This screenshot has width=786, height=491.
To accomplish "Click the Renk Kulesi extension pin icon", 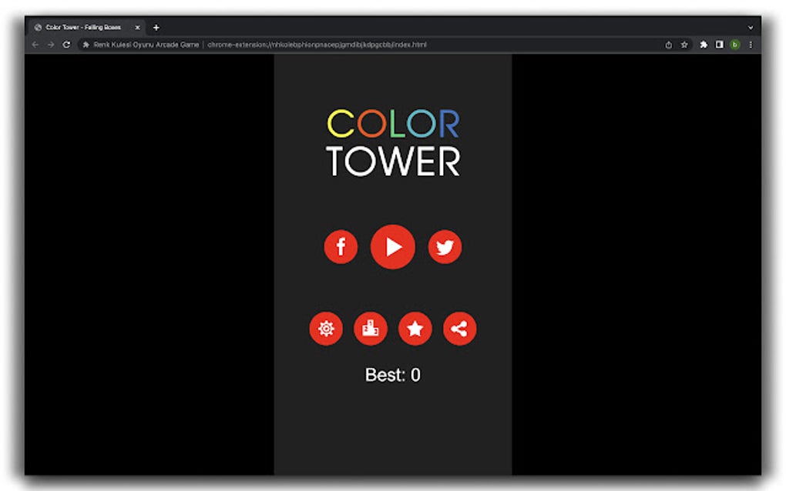I will point(85,45).
